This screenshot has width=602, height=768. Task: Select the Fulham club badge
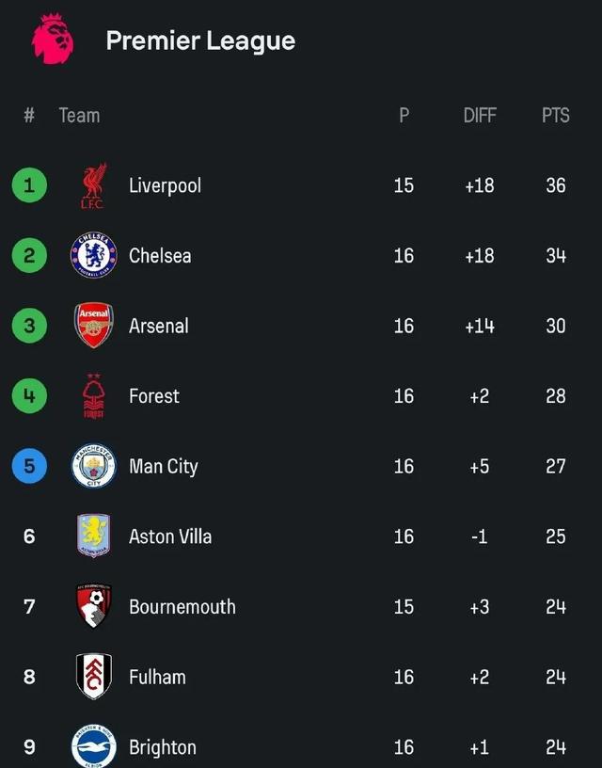94,676
